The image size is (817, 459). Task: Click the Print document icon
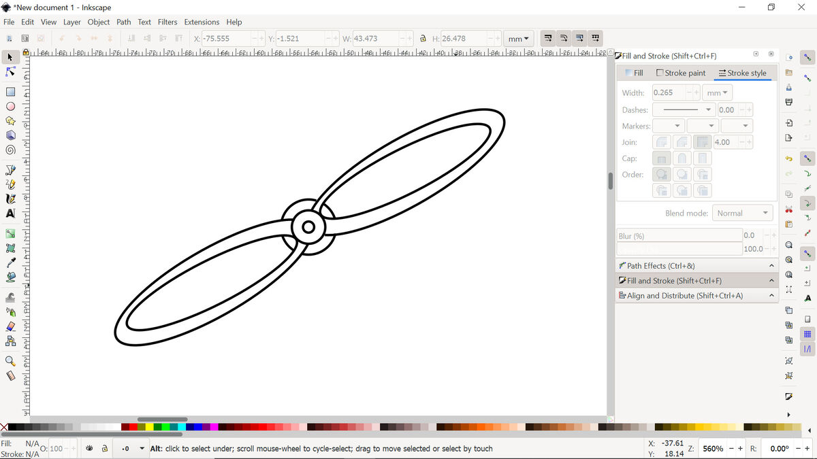(x=788, y=102)
